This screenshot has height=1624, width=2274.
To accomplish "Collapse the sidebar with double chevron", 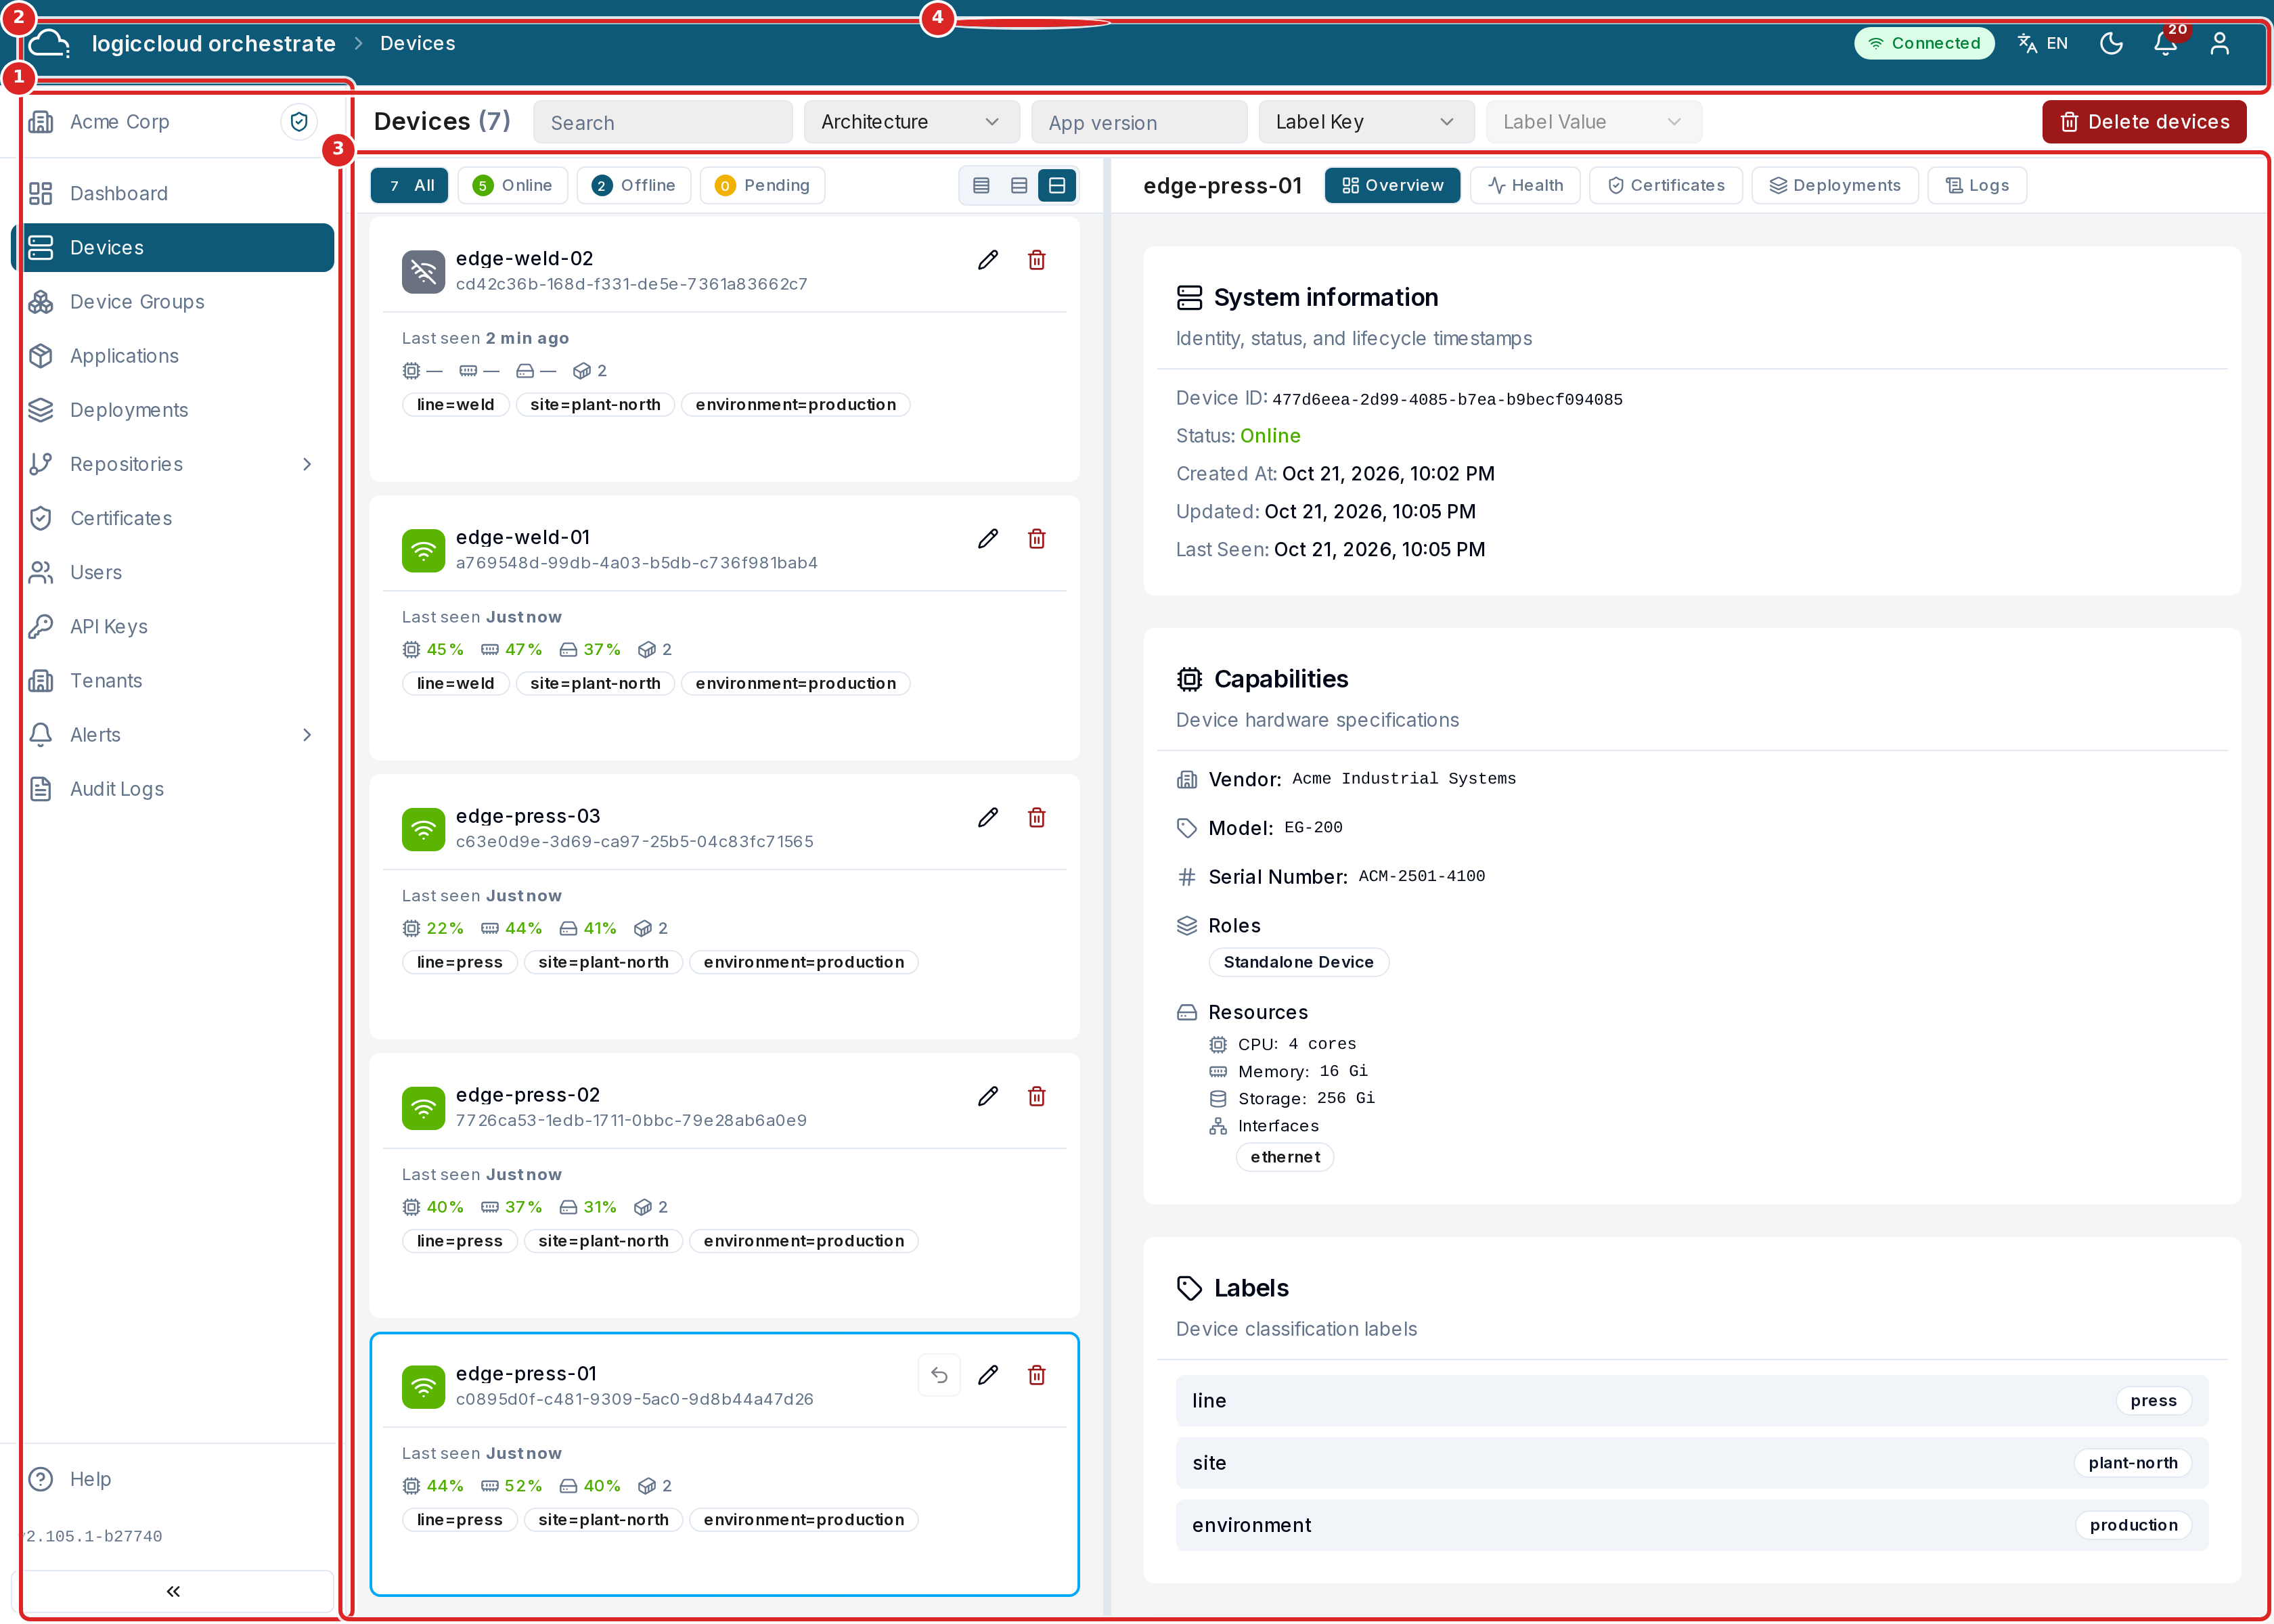I will [174, 1591].
